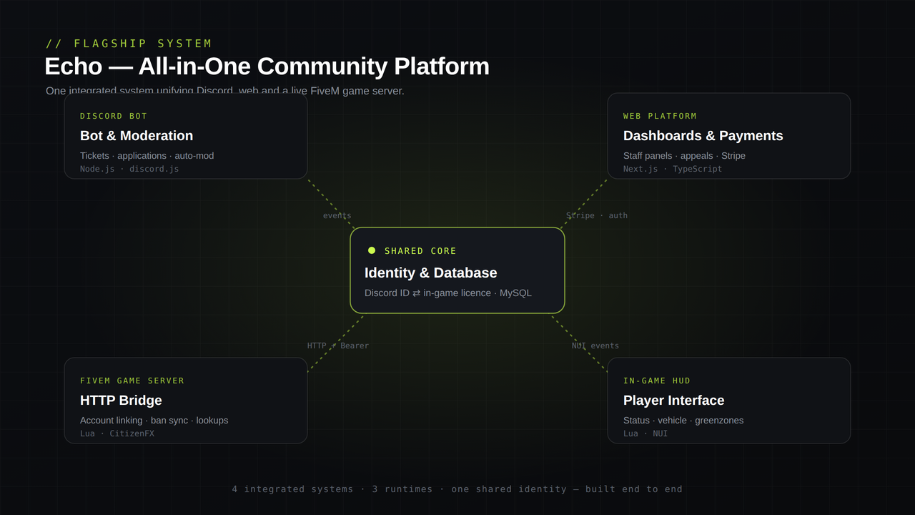Select the "FIVEM GAME SERVER" card label
Image resolution: width=915 pixels, height=515 pixels.
[x=132, y=381]
